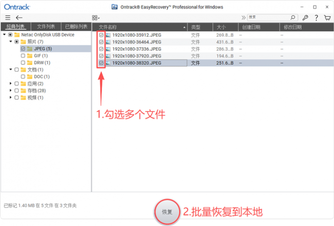
Task: Toggle checkbox for 照片 (7) folder
Action: pos(17,42)
